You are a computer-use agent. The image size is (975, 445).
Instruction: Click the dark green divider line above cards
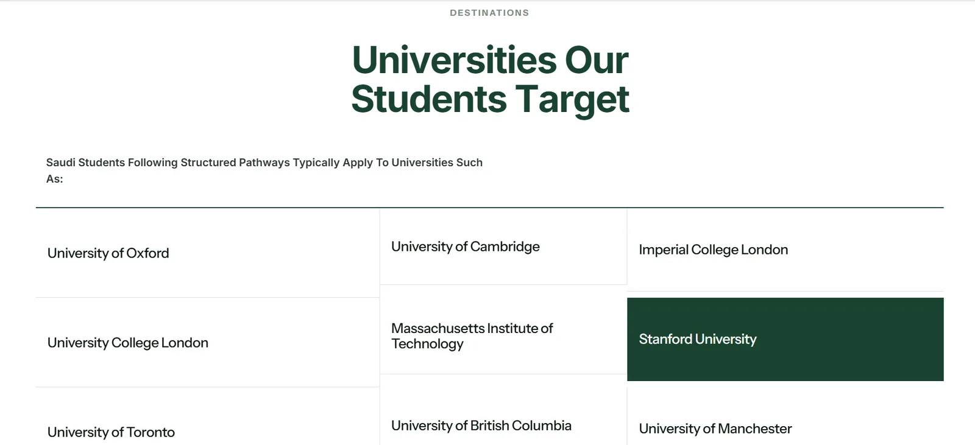(490, 208)
